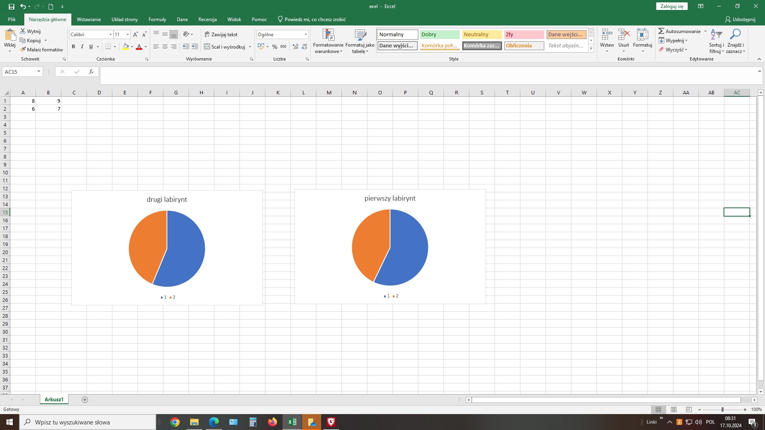Toggle Bold formatting
The height and width of the screenshot is (430, 765).
tap(73, 47)
